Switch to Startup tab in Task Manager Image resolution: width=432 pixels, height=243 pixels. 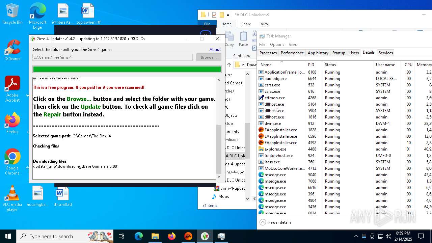(x=339, y=53)
